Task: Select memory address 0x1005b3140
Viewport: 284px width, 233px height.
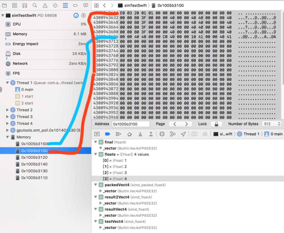Action: point(34,164)
